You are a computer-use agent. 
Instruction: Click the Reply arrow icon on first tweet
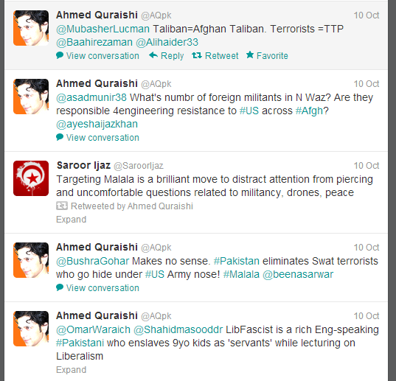[x=153, y=55]
